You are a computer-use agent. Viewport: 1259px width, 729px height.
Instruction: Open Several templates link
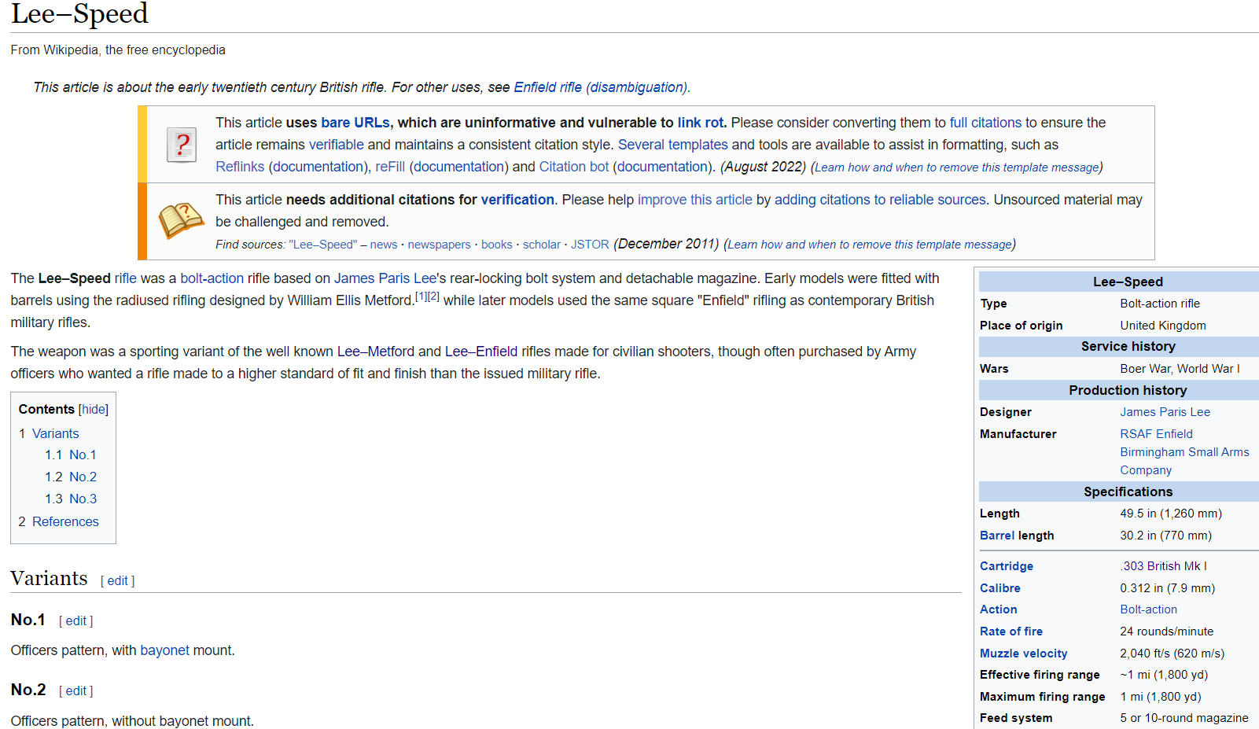673,145
